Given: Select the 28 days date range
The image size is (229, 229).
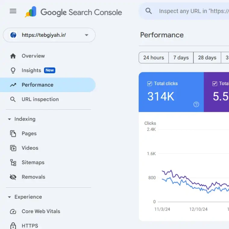Looking at the screenshot, I should pyautogui.click(x=207, y=58).
